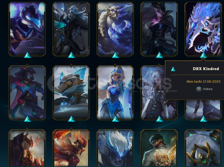Click gem beneath the blonde blue-armored woman card

[115, 119]
